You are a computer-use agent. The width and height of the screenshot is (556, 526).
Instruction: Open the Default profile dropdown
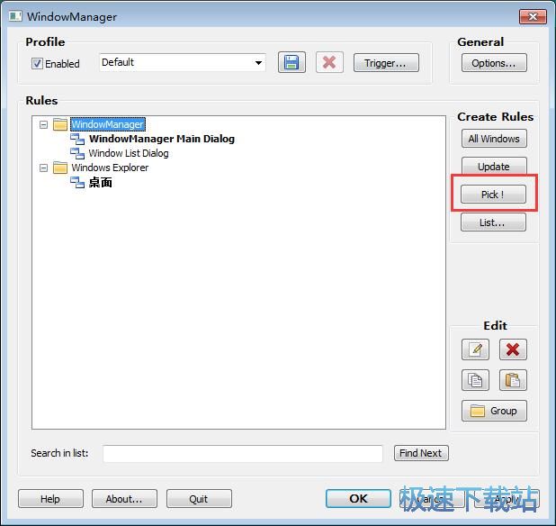183,62
